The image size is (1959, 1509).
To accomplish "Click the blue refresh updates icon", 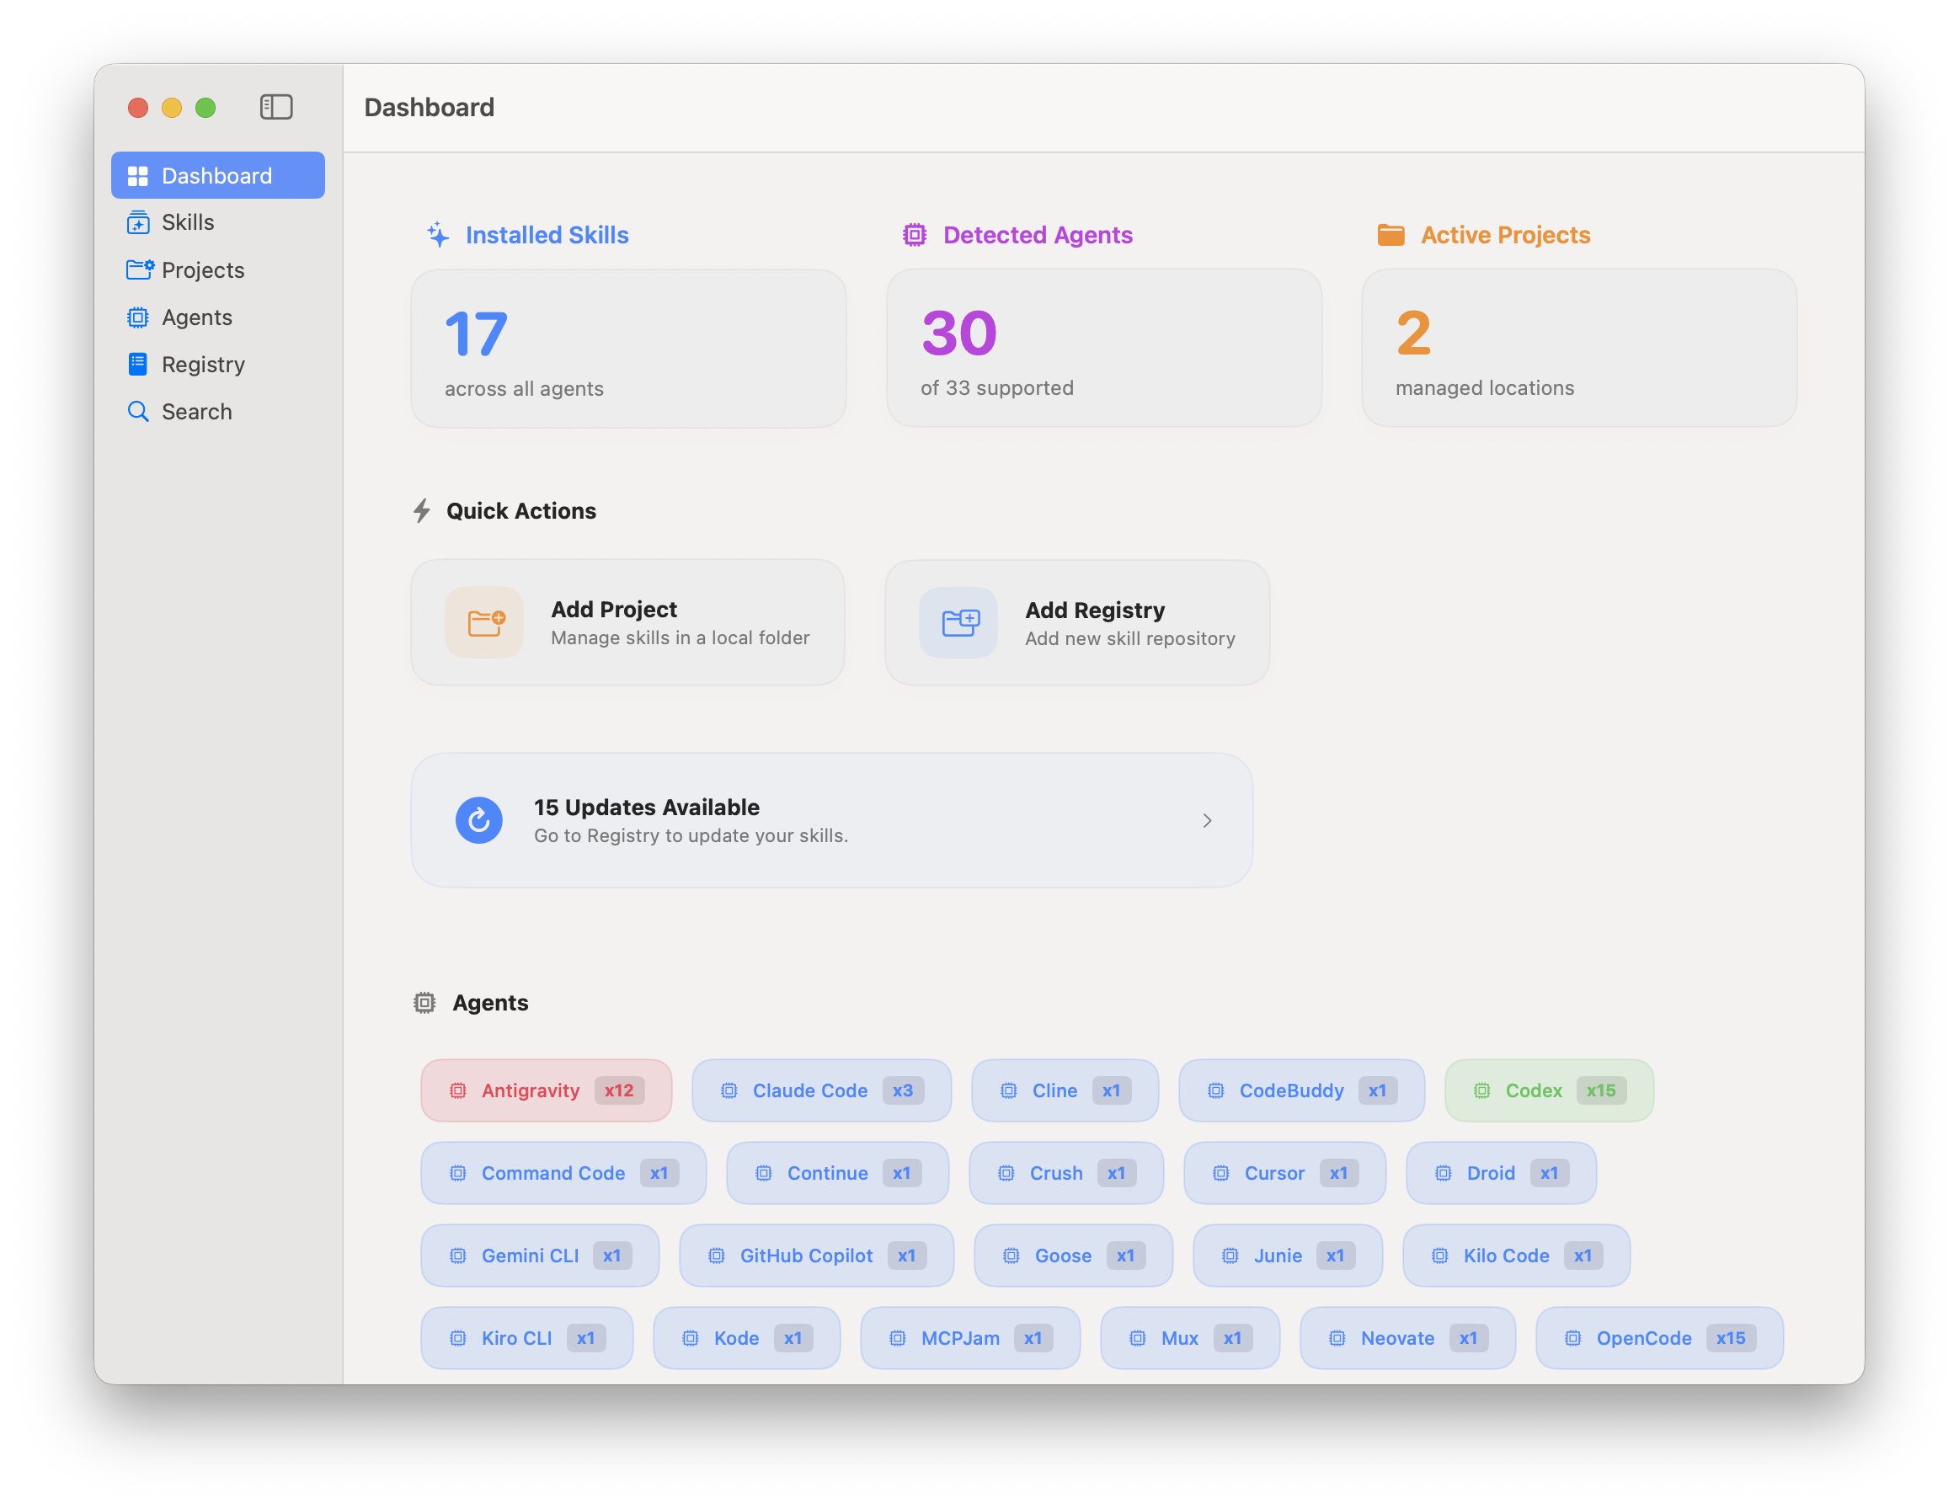I will tap(479, 820).
